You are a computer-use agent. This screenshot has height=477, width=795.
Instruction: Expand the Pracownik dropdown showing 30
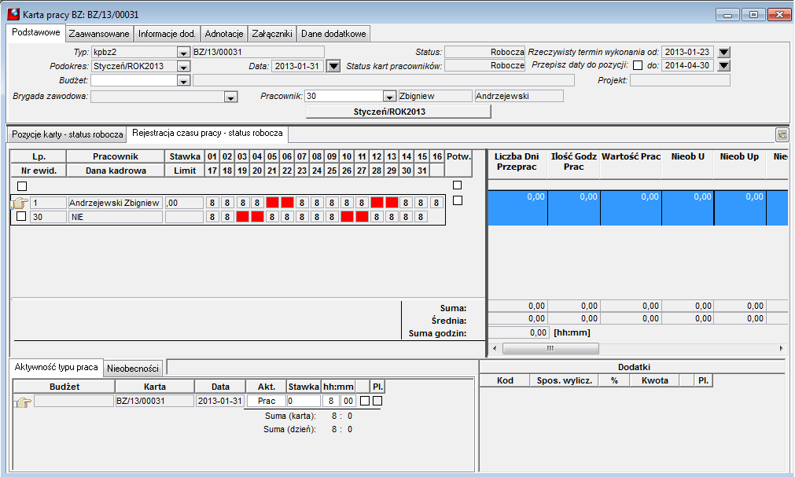(x=389, y=97)
